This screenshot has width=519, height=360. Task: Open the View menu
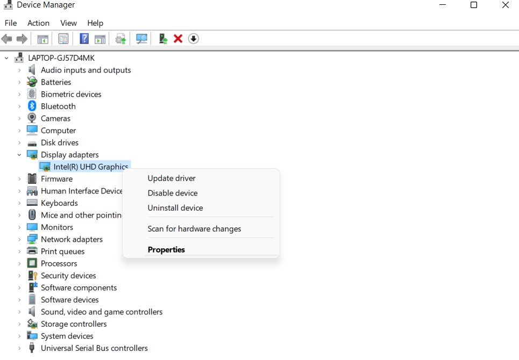point(68,23)
